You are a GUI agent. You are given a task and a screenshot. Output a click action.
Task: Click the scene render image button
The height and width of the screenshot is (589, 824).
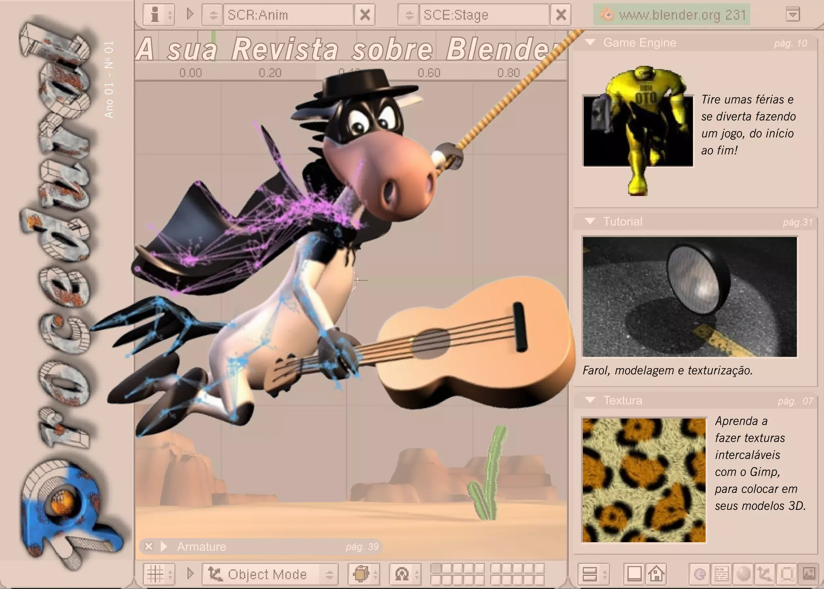tap(808, 574)
